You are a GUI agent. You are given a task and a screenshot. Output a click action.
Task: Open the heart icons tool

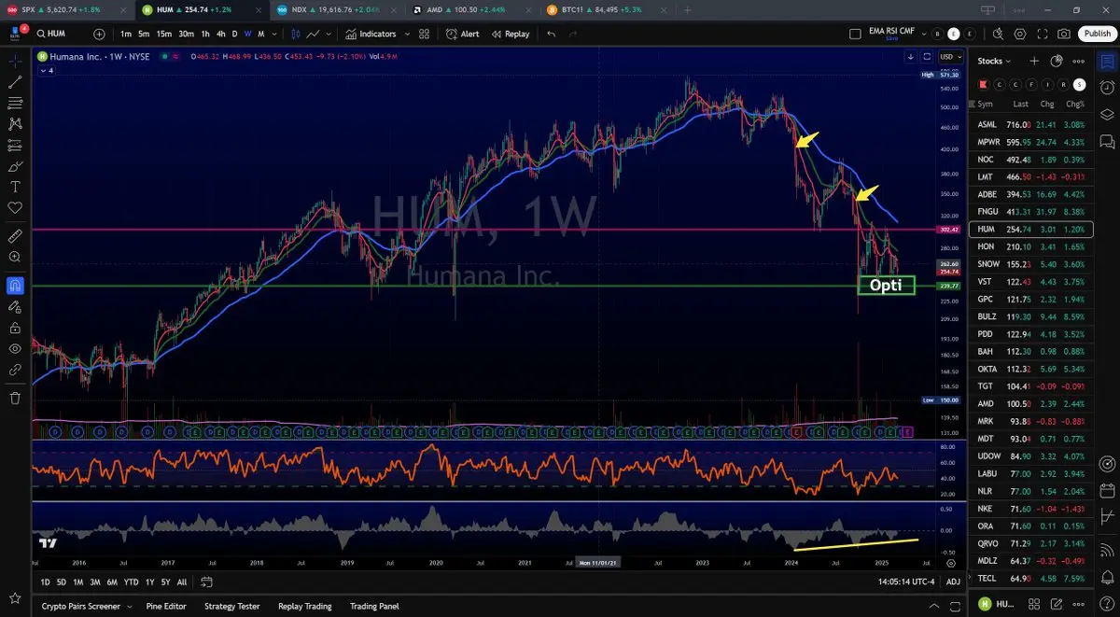15,207
